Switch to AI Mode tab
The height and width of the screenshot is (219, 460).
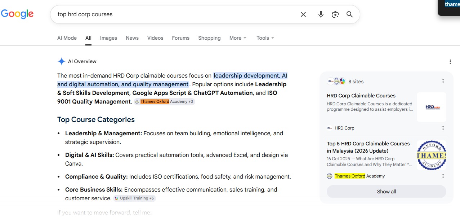pos(67,38)
